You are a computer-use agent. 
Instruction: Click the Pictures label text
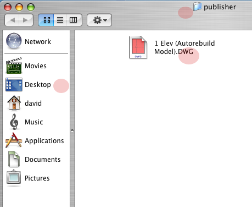tap(37, 178)
